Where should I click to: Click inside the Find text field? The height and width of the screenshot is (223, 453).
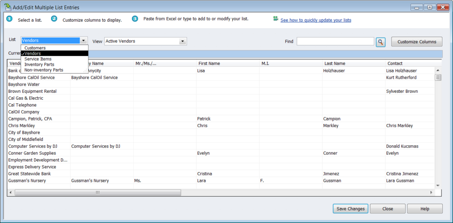coord(335,42)
